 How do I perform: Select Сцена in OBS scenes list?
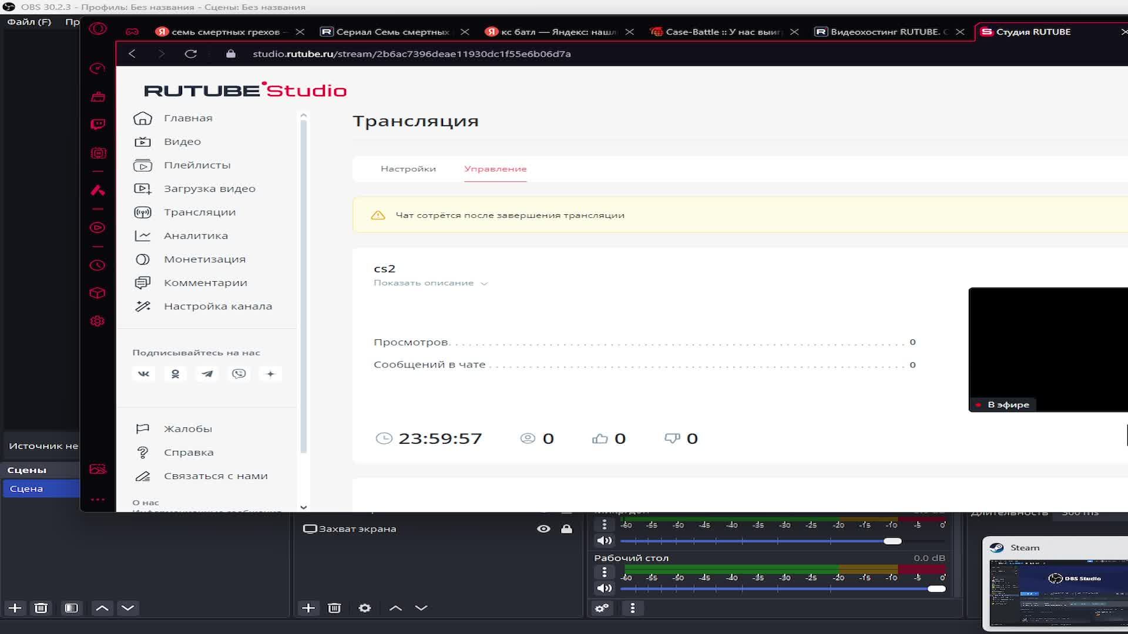tap(41, 488)
